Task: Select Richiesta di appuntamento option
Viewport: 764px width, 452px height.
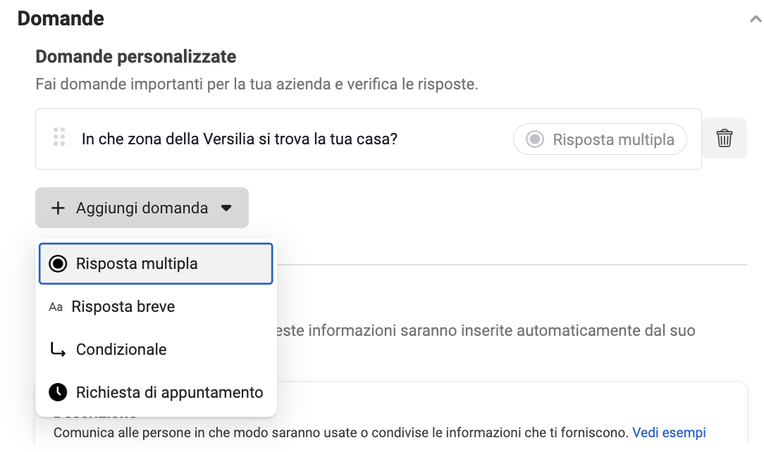Action: (x=156, y=392)
